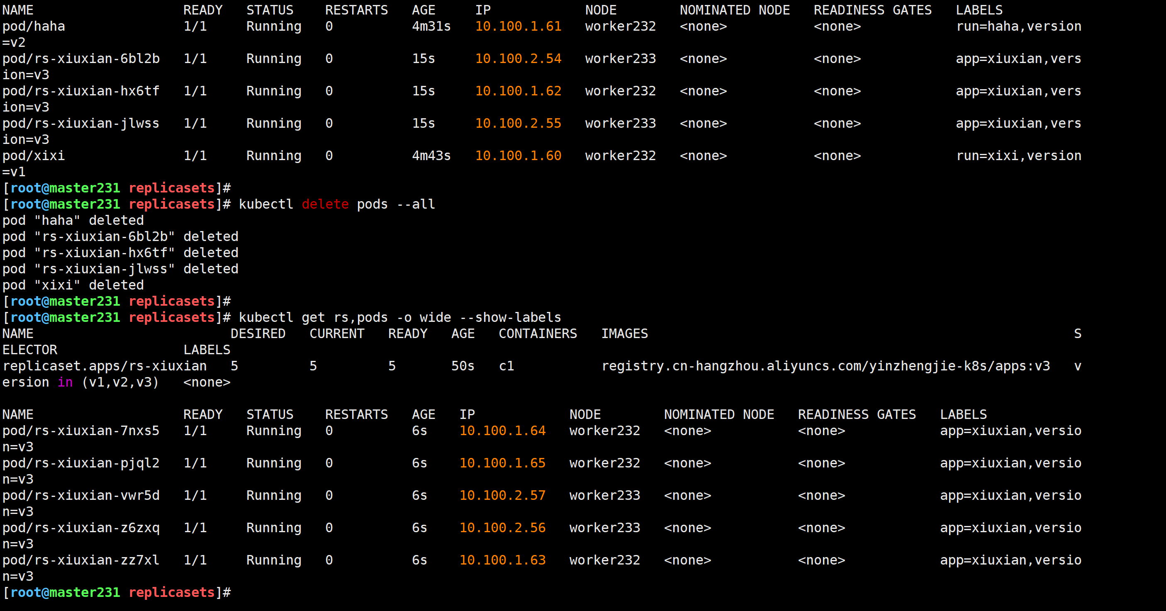Click output line pod "rs-xiuxian-6bl2b" deleted

120,236
